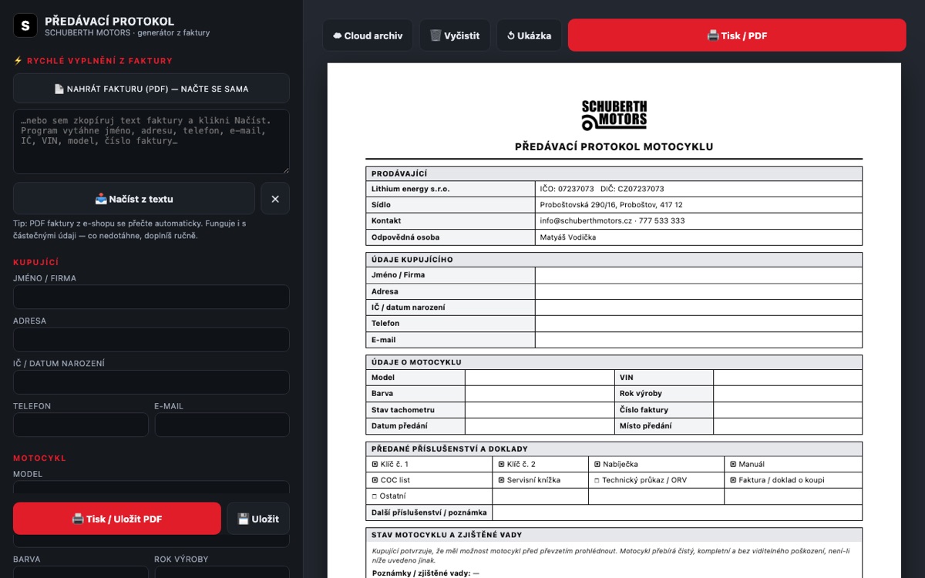Click Další příslušenství / poznámka label
The width and height of the screenshot is (925, 578).
pos(429,512)
